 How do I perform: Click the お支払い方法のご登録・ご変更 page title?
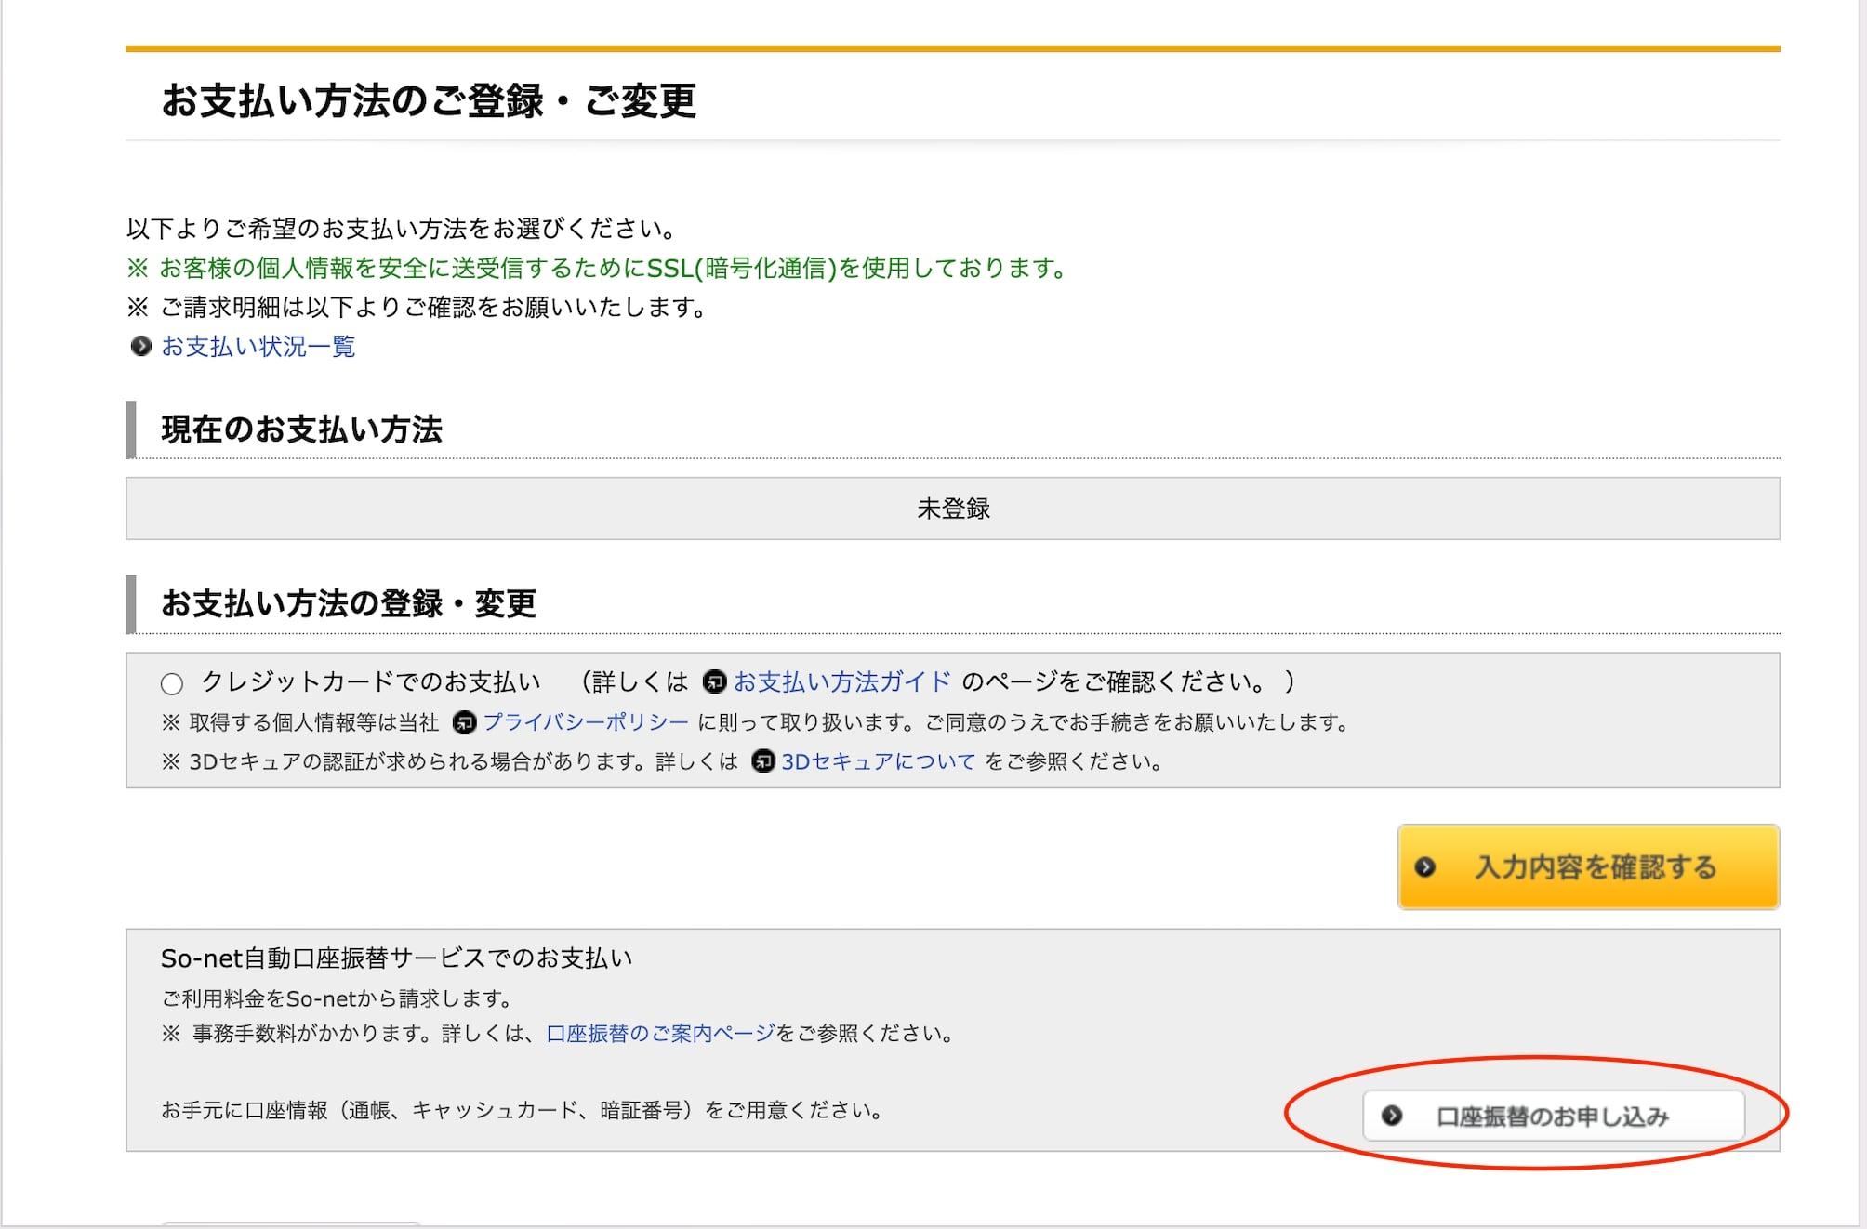(429, 100)
